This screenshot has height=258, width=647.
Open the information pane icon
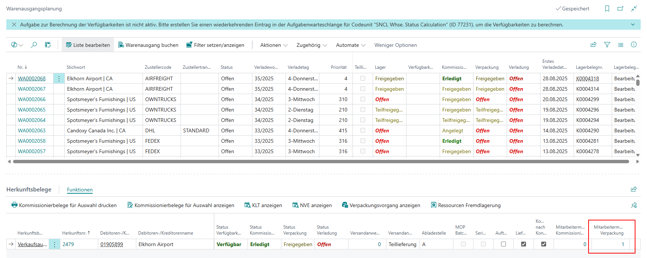click(634, 45)
